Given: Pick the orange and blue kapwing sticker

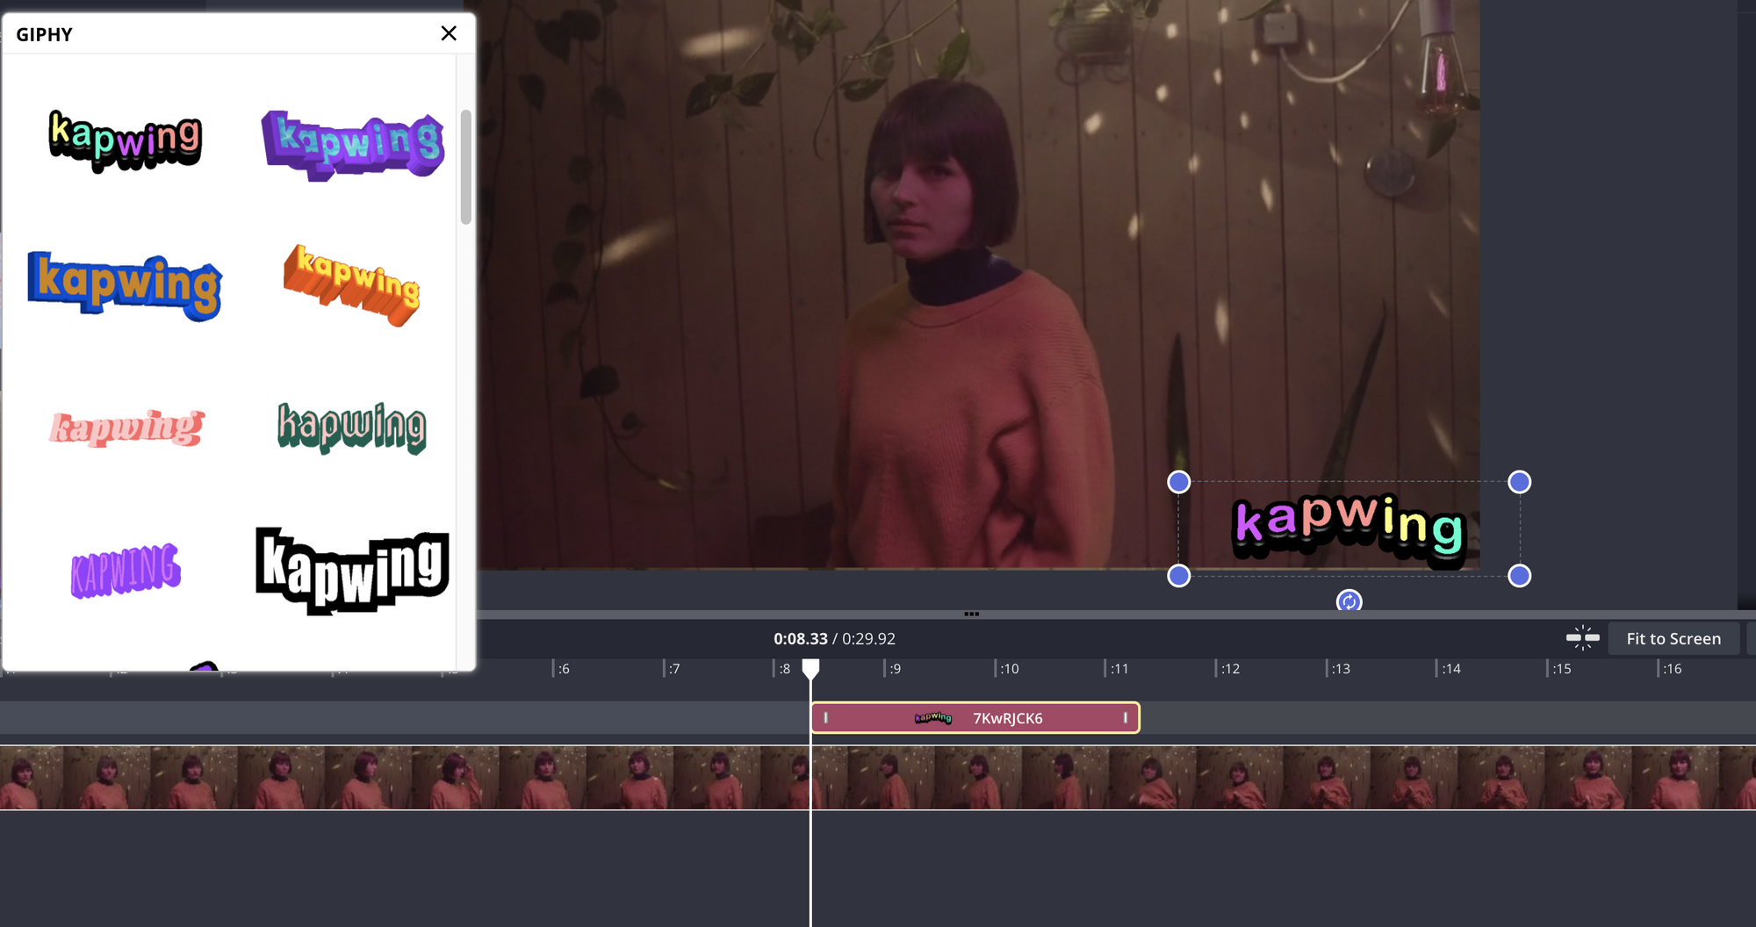Looking at the screenshot, I should [x=125, y=284].
